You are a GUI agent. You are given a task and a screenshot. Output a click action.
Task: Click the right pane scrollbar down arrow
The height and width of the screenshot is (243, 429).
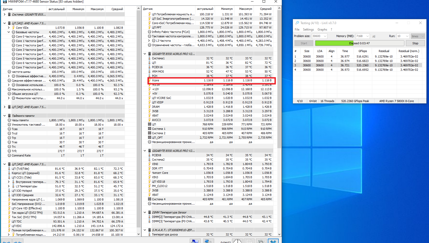[x=279, y=234]
